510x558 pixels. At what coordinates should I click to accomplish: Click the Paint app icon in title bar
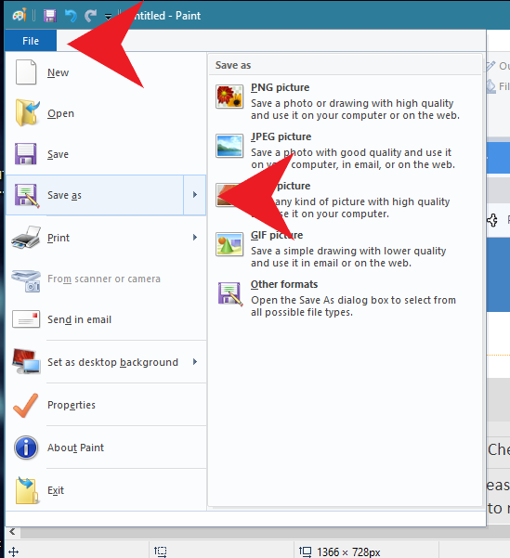tap(20, 16)
